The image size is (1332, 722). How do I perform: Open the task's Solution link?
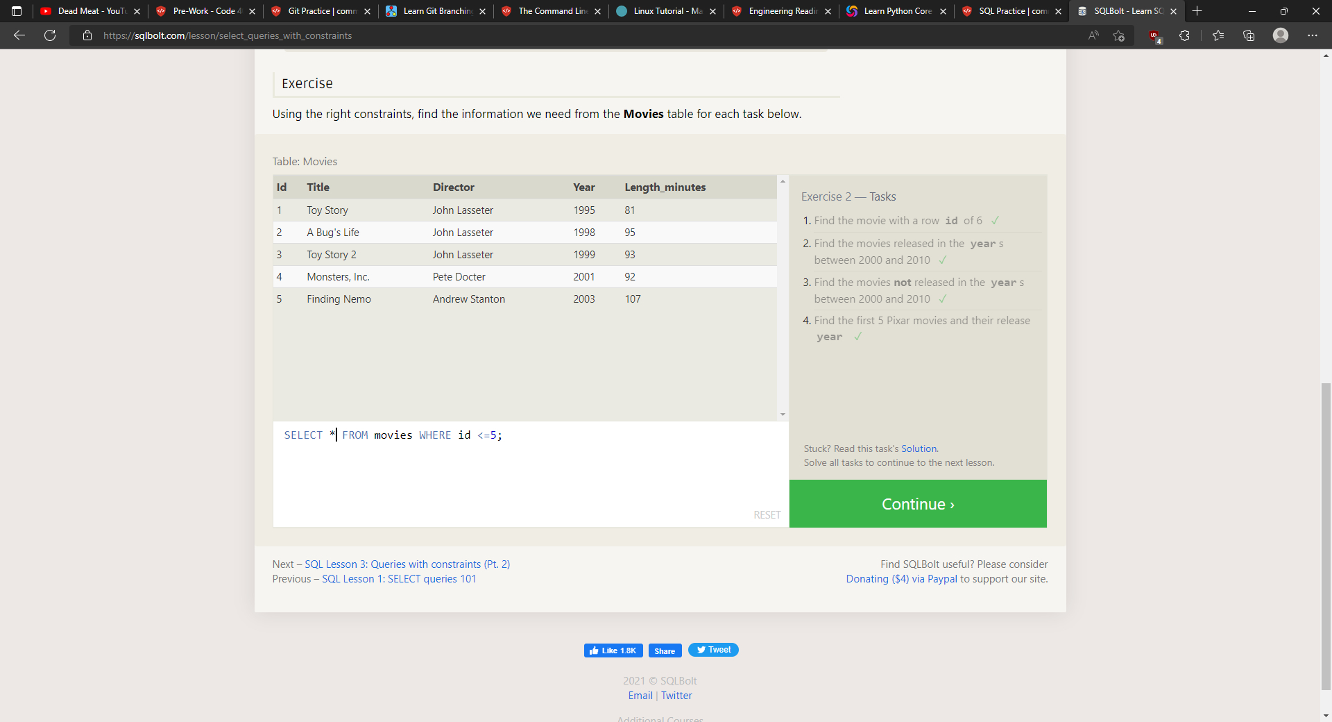click(x=919, y=449)
